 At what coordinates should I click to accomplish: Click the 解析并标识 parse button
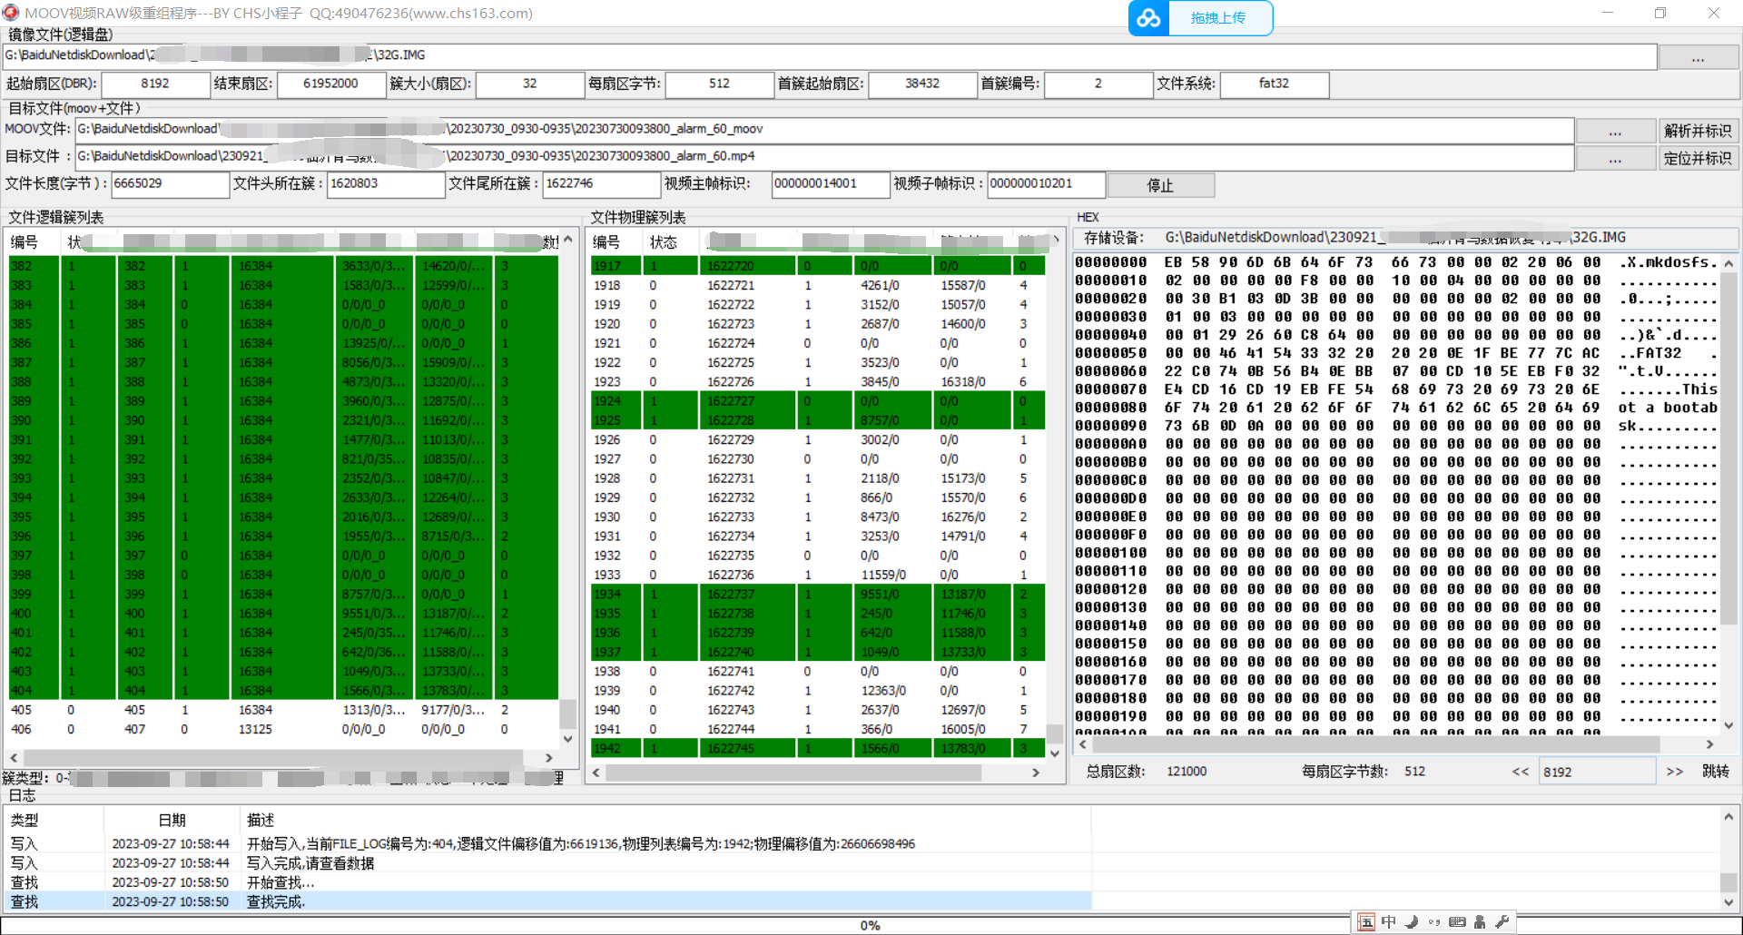point(1698,131)
